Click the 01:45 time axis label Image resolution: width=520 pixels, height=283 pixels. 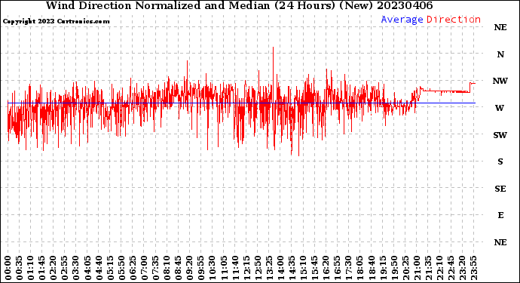click(x=42, y=268)
